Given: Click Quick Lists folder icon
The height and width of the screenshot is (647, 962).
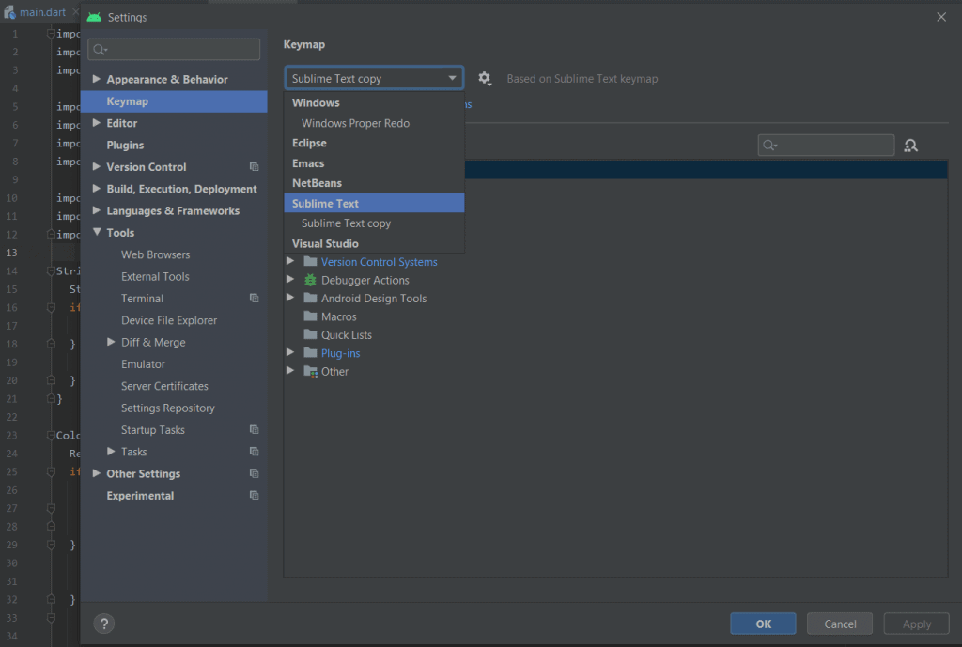Looking at the screenshot, I should pos(310,335).
